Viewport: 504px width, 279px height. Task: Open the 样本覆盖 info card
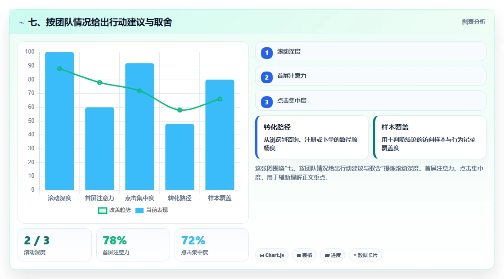pos(429,137)
